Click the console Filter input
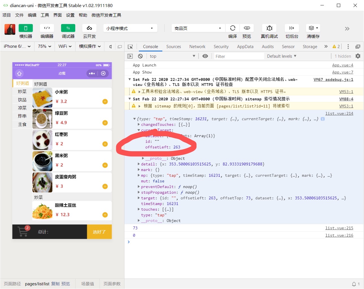Image resolution: width=364 pixels, height=289 pixels. point(239,56)
